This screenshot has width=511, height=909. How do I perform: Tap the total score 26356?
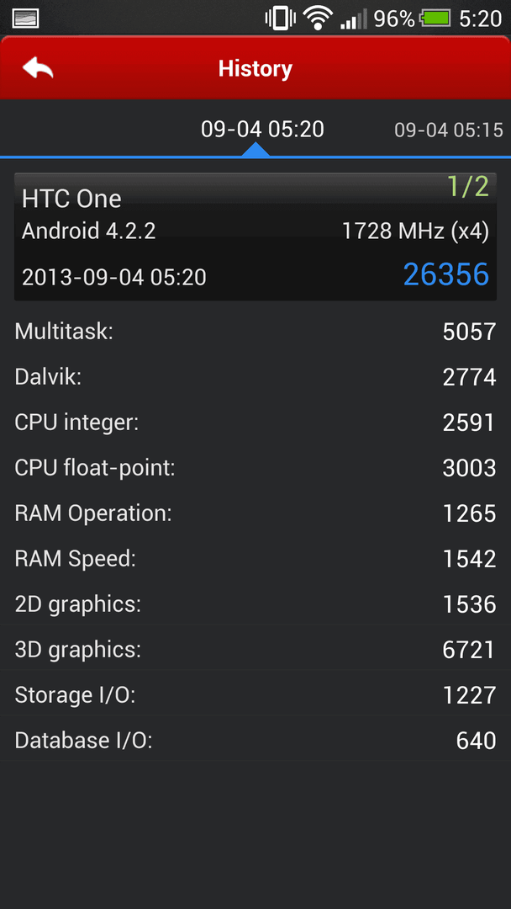(445, 274)
